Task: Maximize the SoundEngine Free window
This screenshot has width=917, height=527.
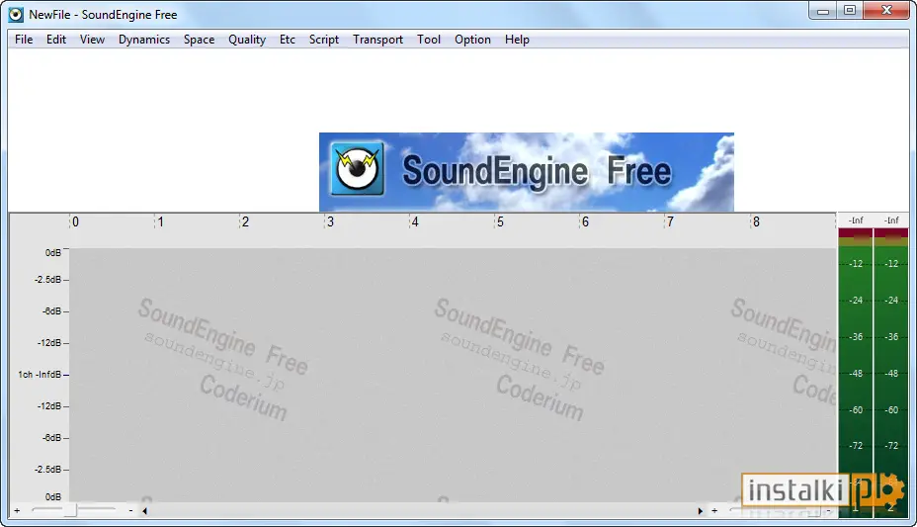Action: (850, 11)
